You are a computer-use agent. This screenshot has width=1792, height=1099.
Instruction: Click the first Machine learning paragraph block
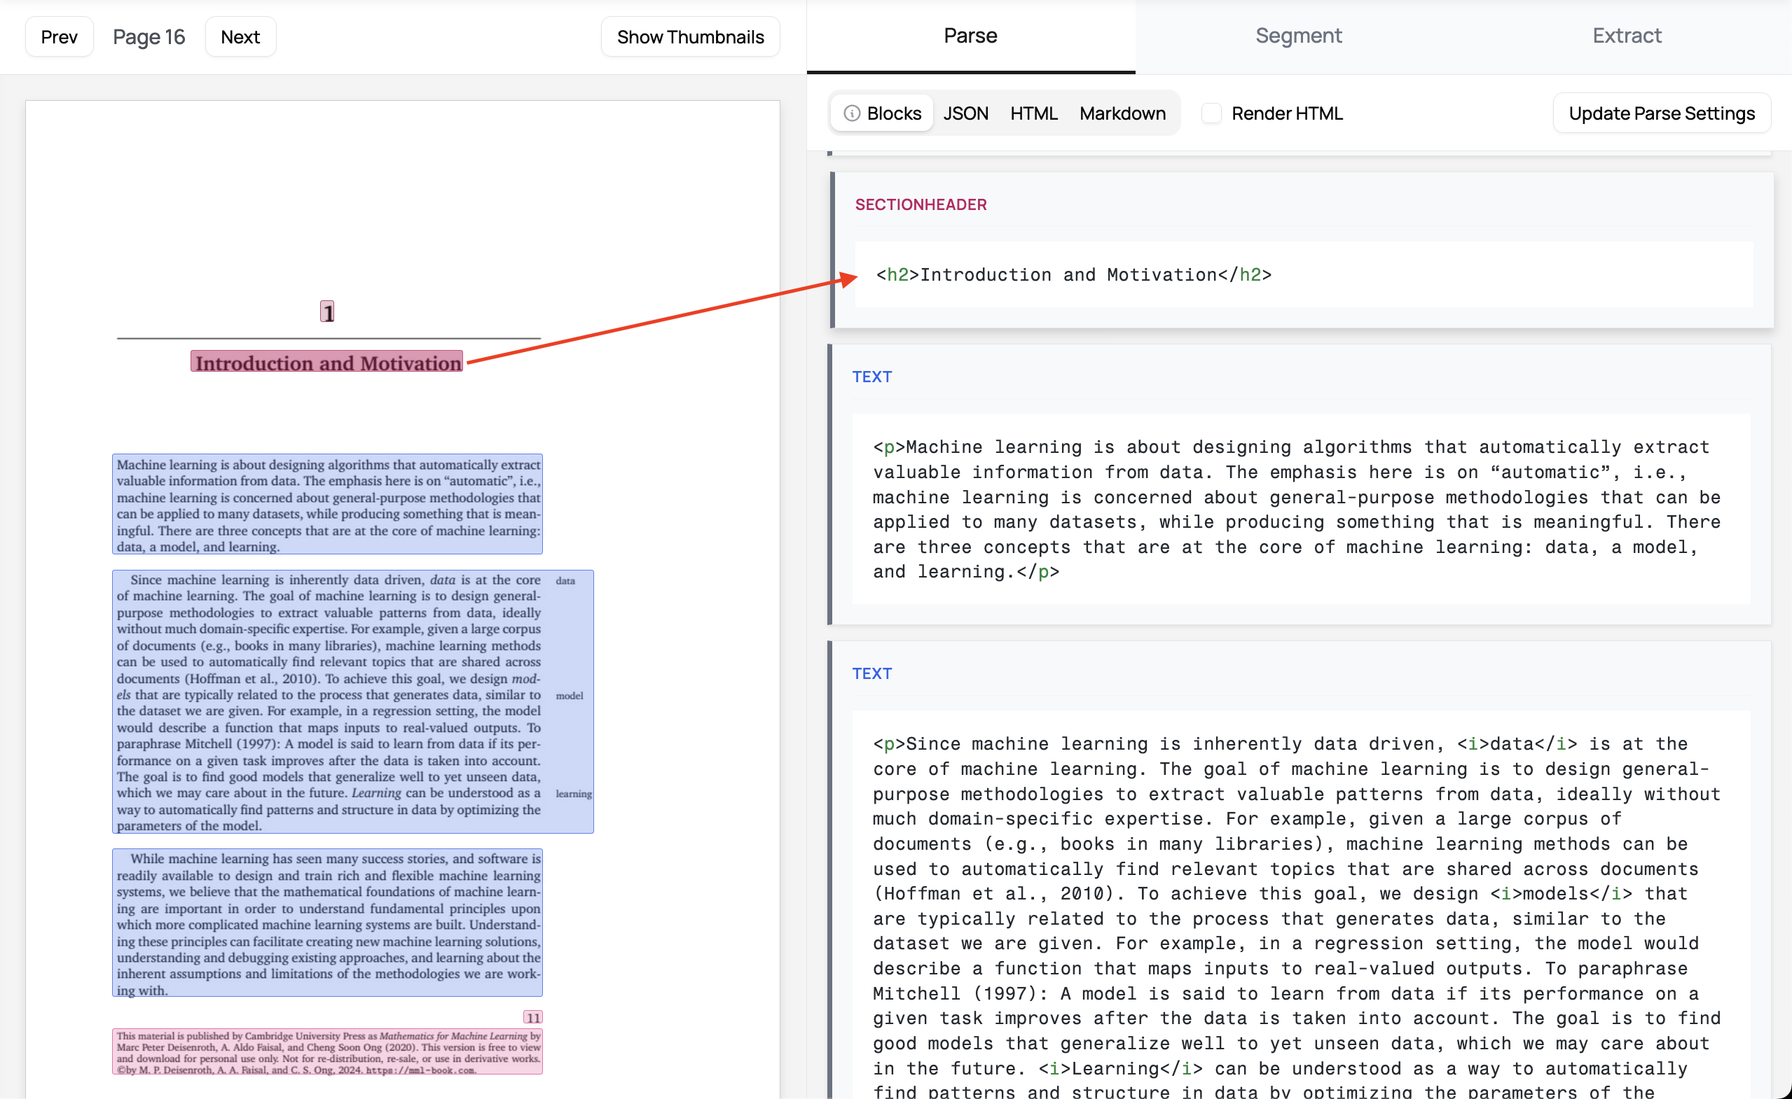[327, 505]
